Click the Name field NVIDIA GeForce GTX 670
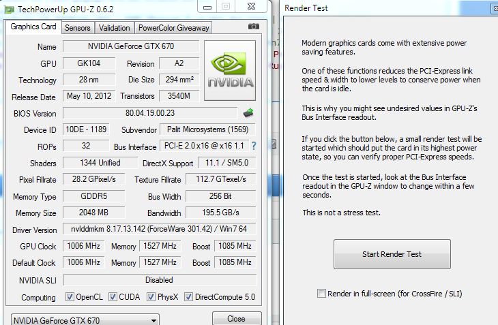498x325 pixels. [x=131, y=46]
